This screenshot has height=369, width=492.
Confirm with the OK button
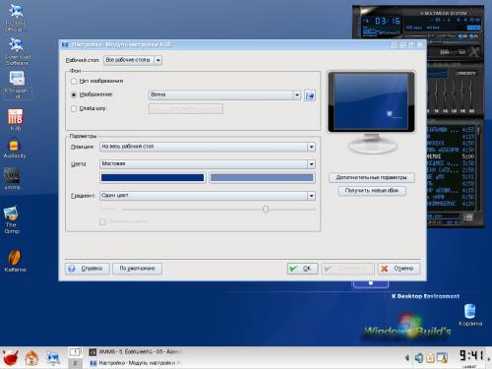point(302,269)
